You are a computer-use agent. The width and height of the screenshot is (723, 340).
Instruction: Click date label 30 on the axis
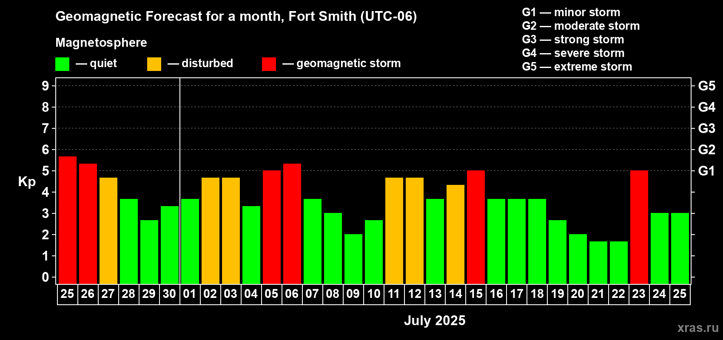[169, 294]
